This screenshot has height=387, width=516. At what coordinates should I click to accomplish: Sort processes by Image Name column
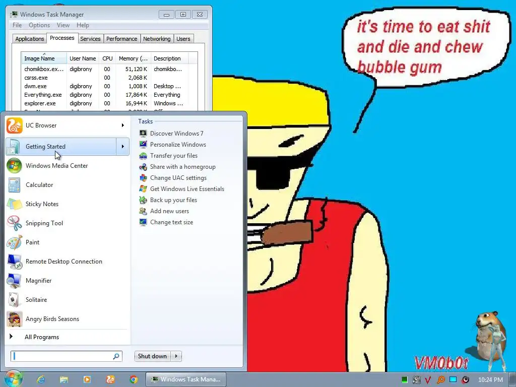pos(44,58)
